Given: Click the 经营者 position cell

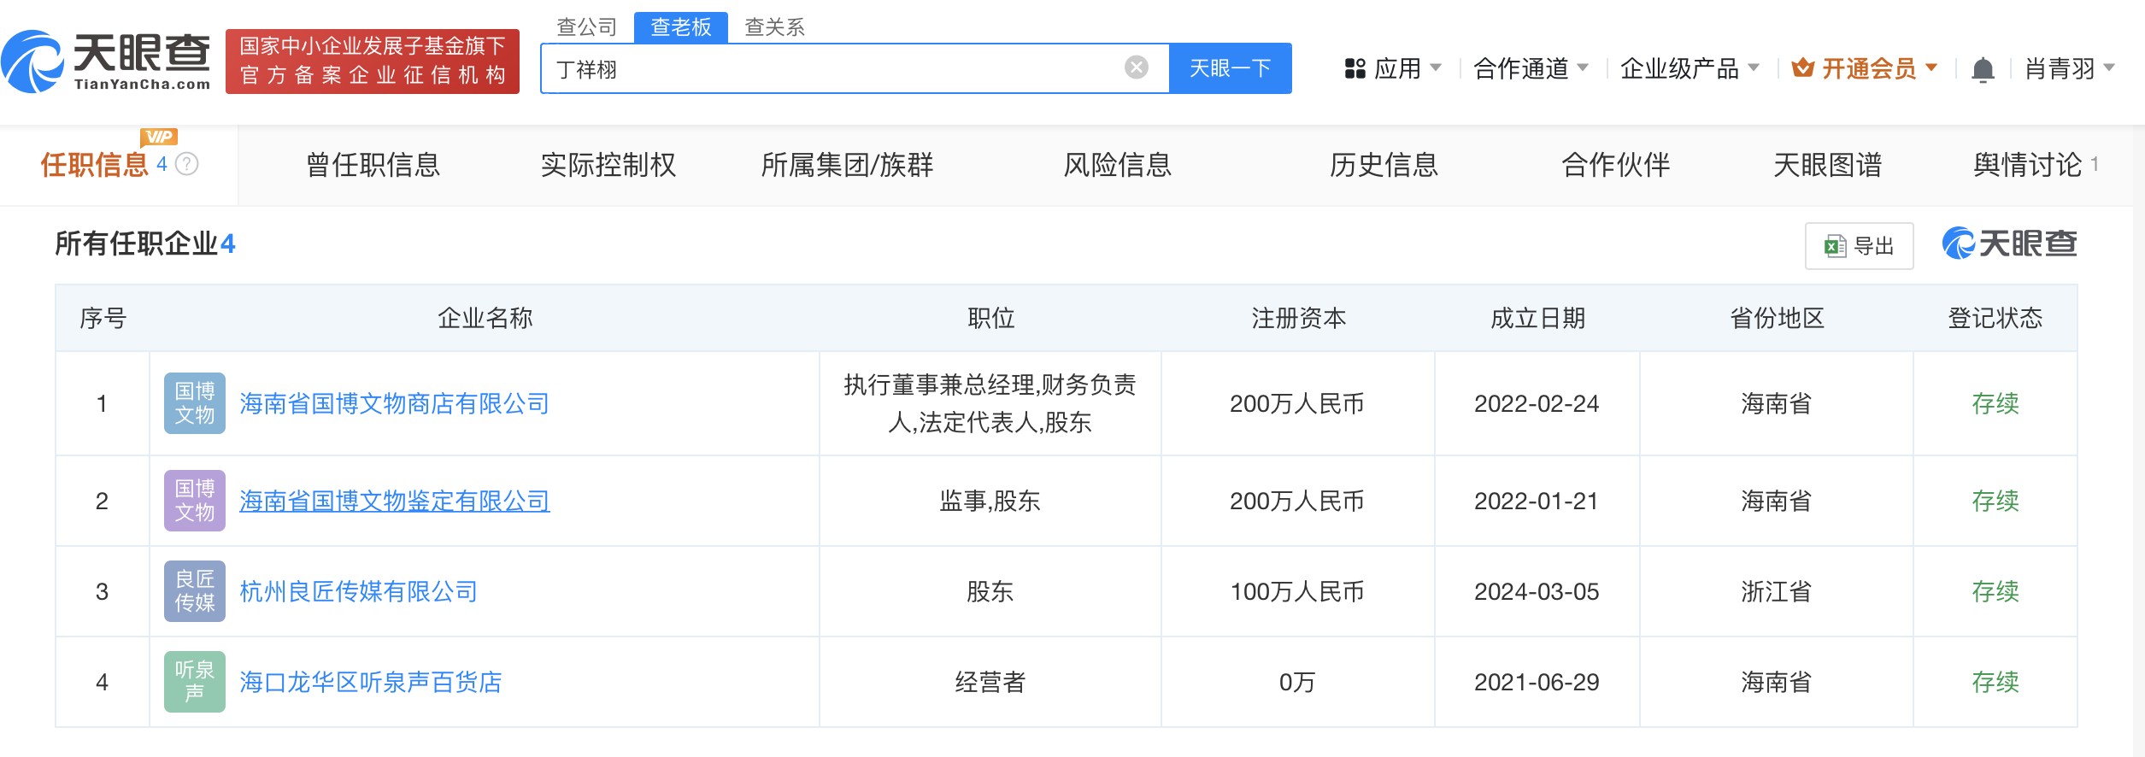Looking at the screenshot, I should (990, 682).
